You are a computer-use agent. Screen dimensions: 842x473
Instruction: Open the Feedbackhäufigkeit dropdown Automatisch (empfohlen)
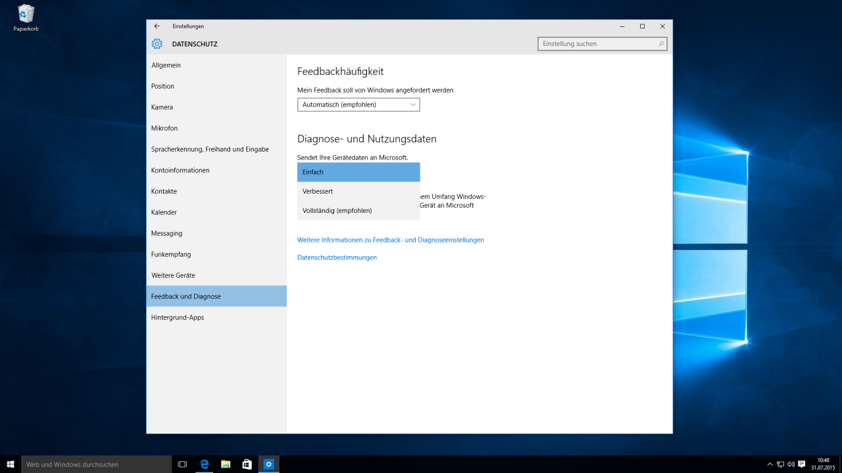pyautogui.click(x=359, y=104)
